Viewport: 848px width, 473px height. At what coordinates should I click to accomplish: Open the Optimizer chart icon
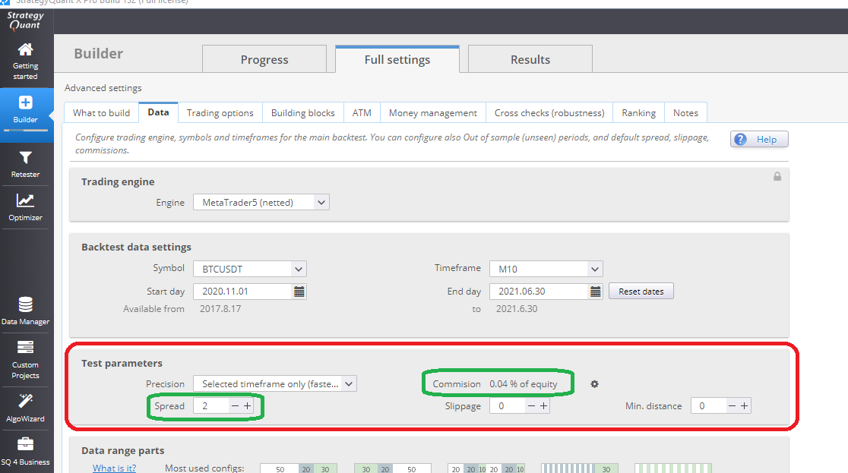pos(25,200)
